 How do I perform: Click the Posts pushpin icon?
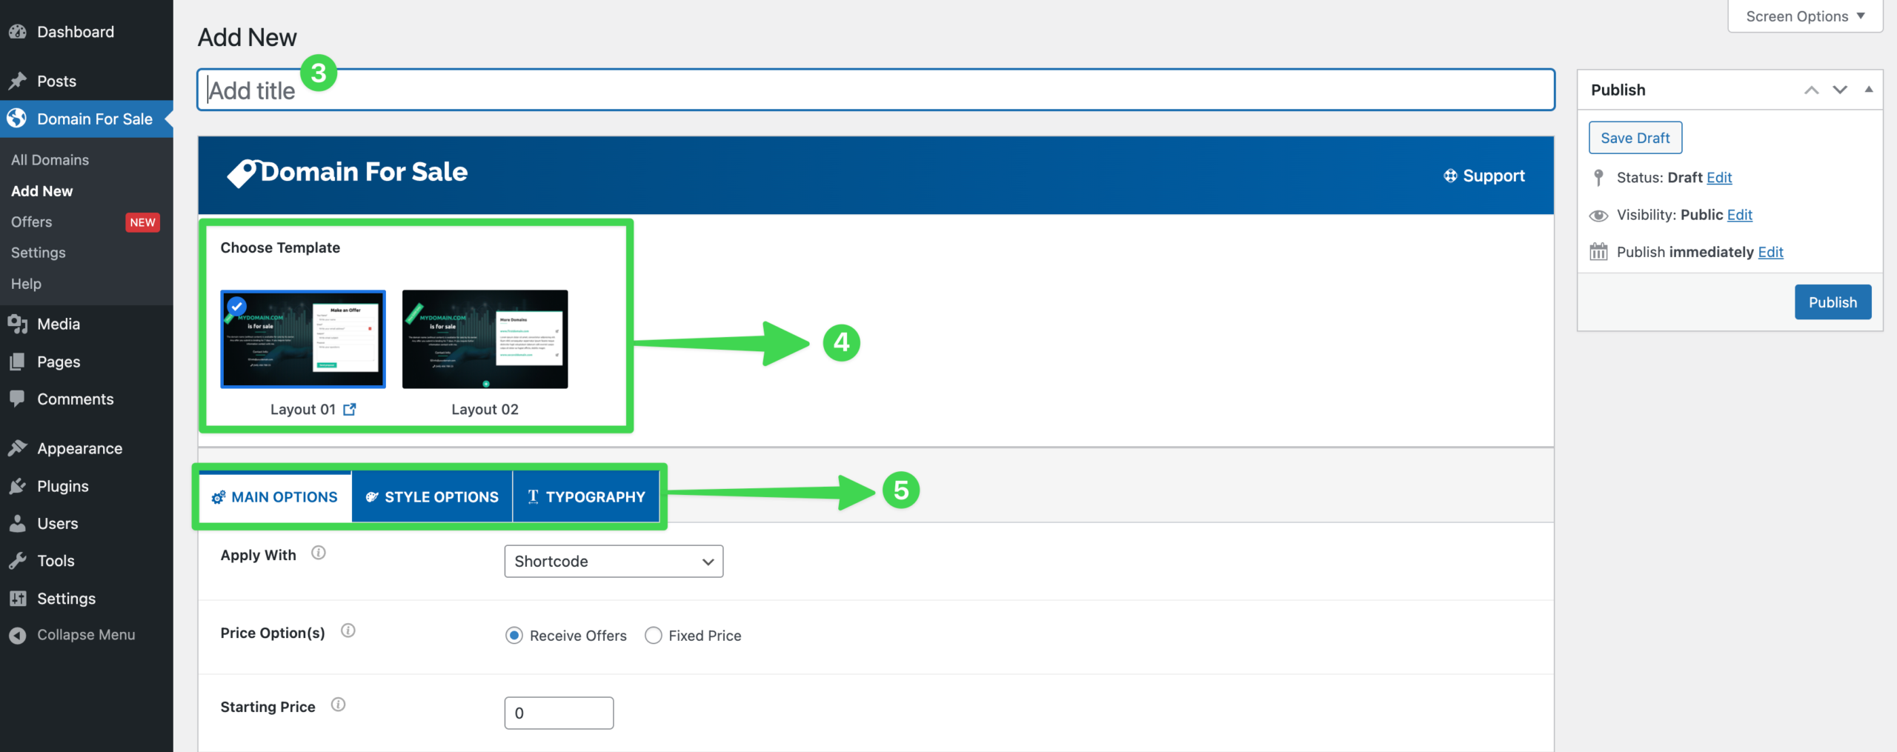(x=18, y=81)
